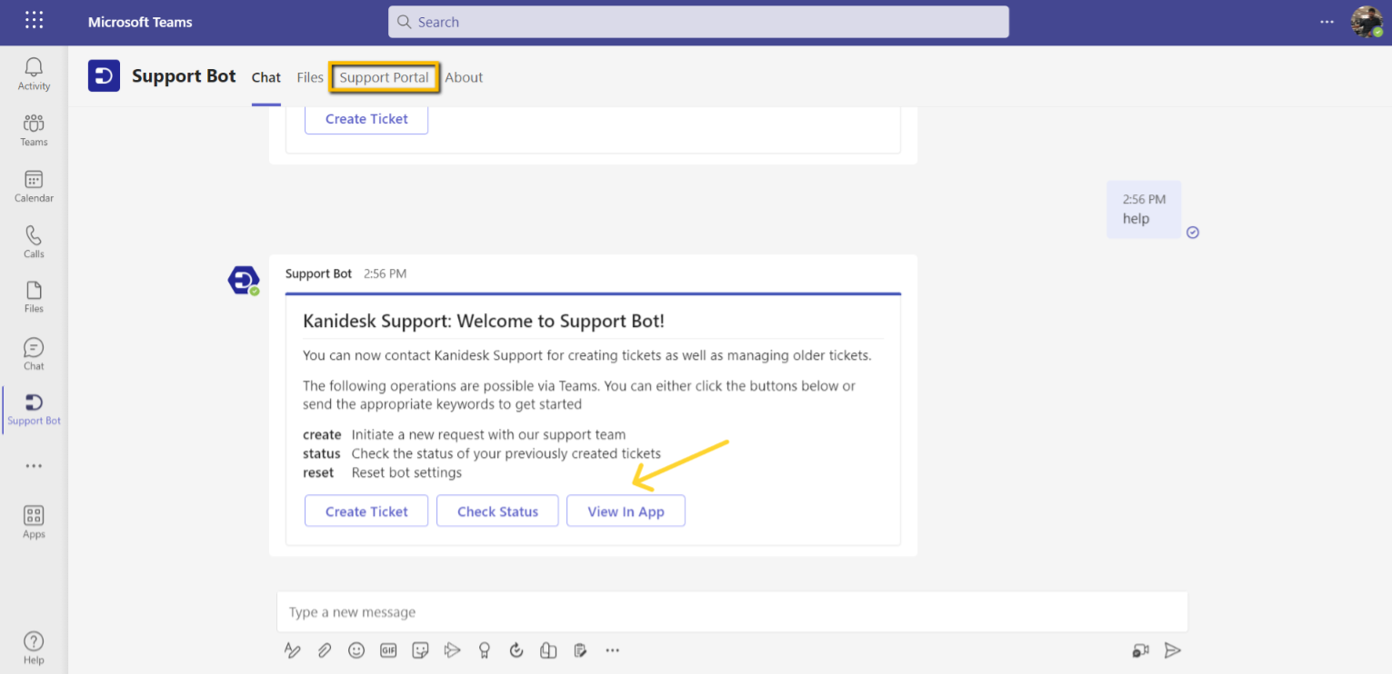
Task: Show more messaging extensions via the ellipsis
Action: (x=612, y=650)
